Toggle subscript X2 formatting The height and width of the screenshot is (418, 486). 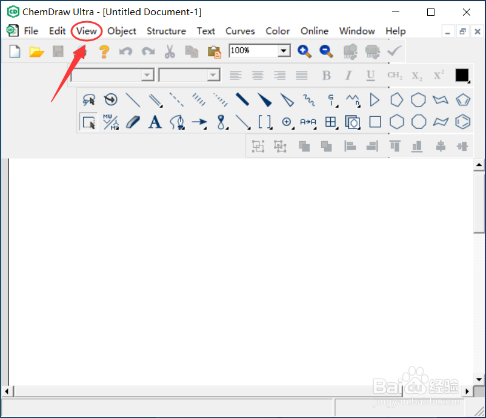point(416,76)
